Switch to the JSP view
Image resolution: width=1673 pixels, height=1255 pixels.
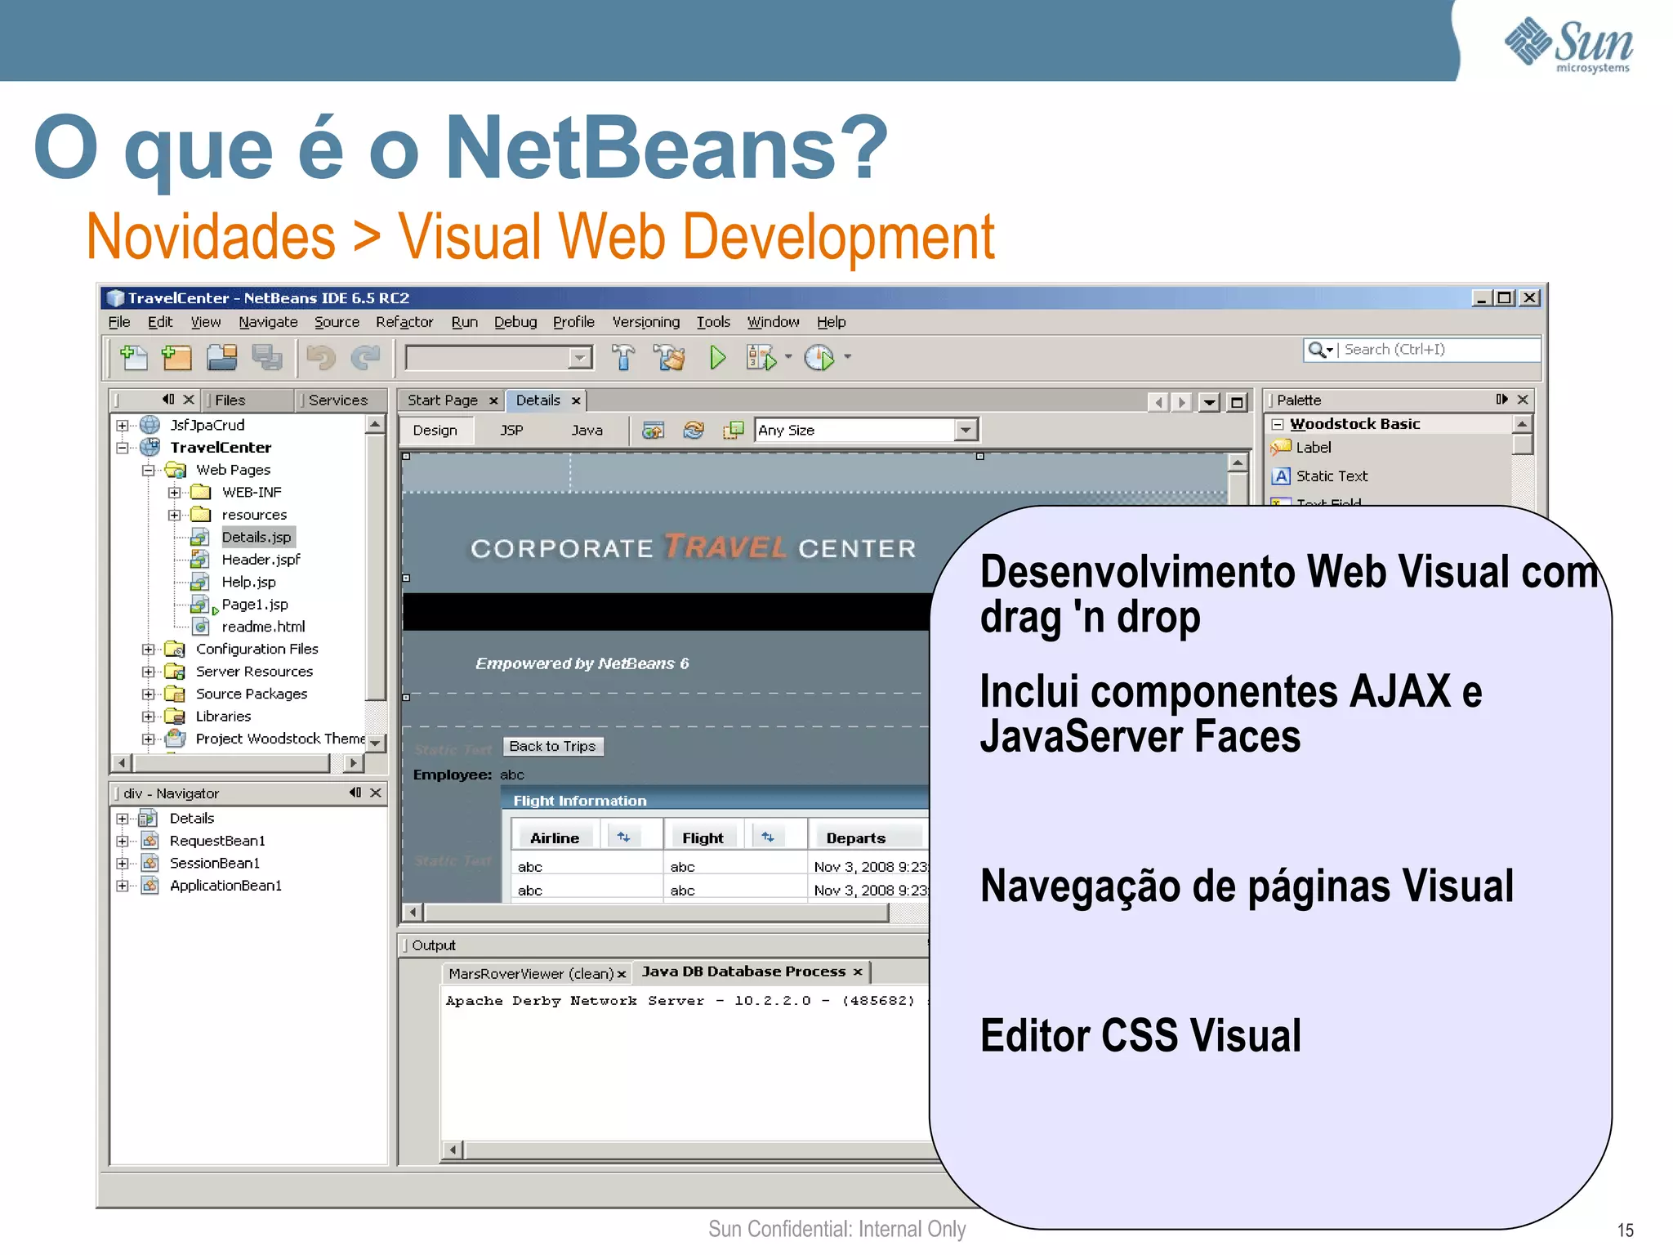[511, 430]
